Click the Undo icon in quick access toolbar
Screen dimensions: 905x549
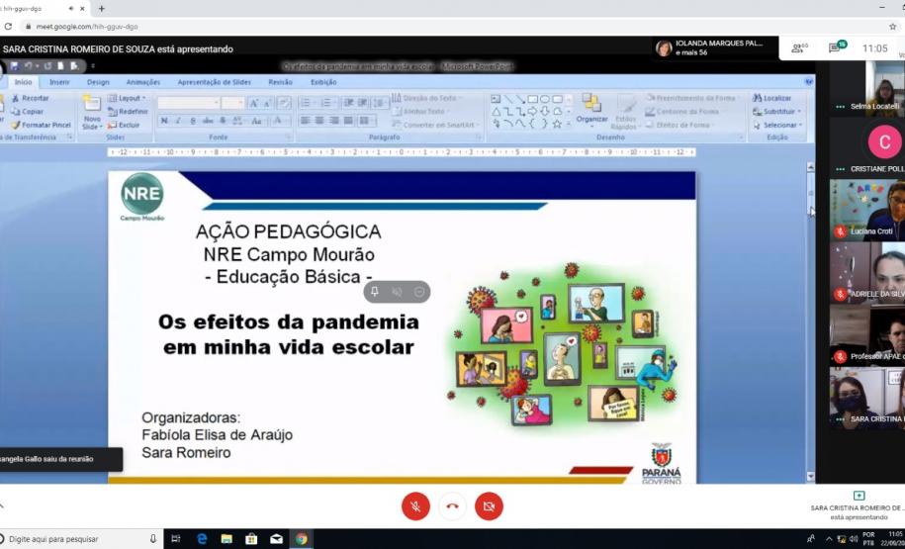[27, 66]
